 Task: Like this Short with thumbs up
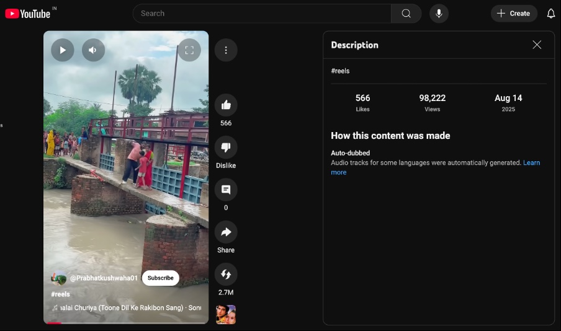226,105
